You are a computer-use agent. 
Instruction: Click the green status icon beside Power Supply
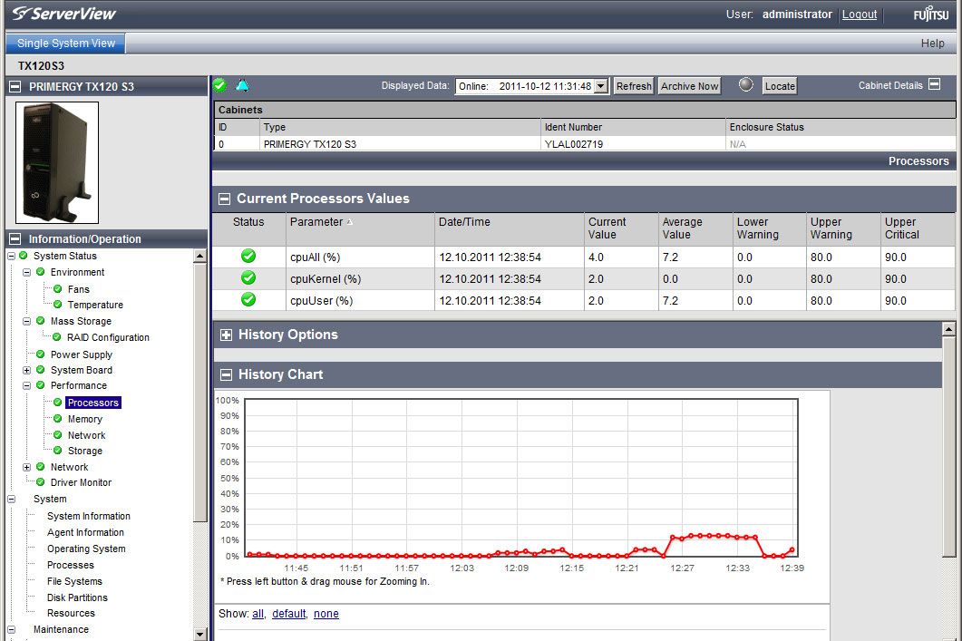(41, 354)
